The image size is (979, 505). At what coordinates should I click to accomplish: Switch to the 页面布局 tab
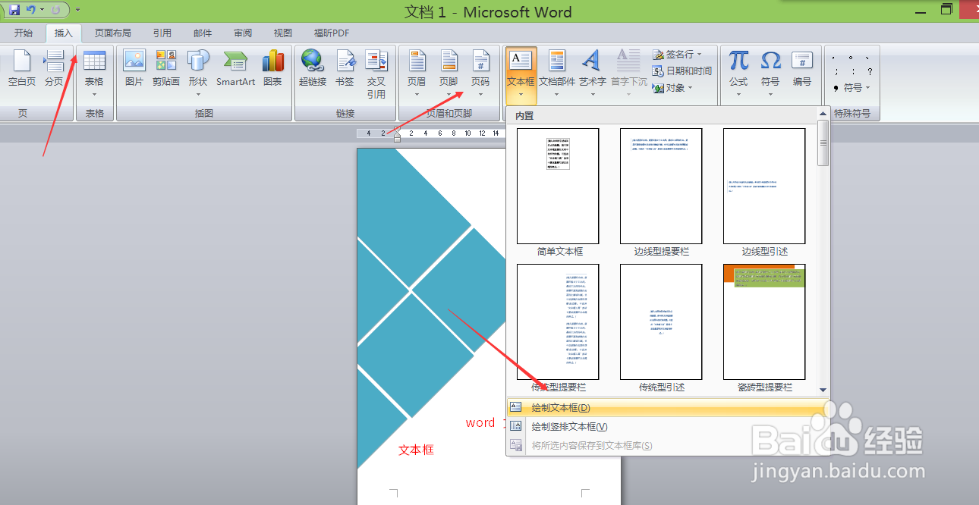(112, 33)
